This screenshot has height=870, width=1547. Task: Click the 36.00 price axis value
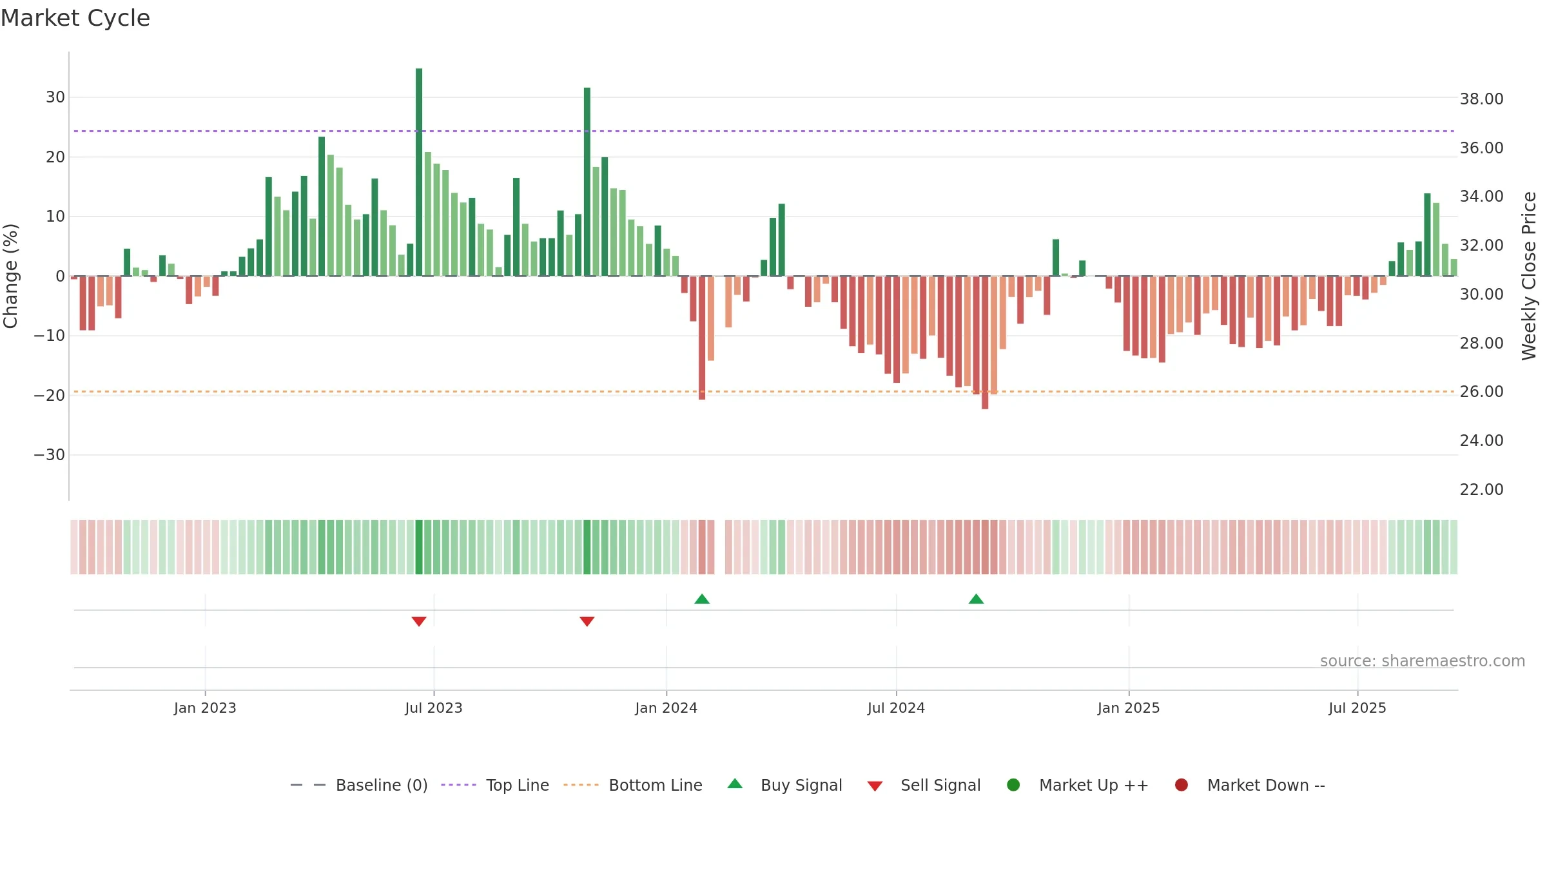point(1481,148)
